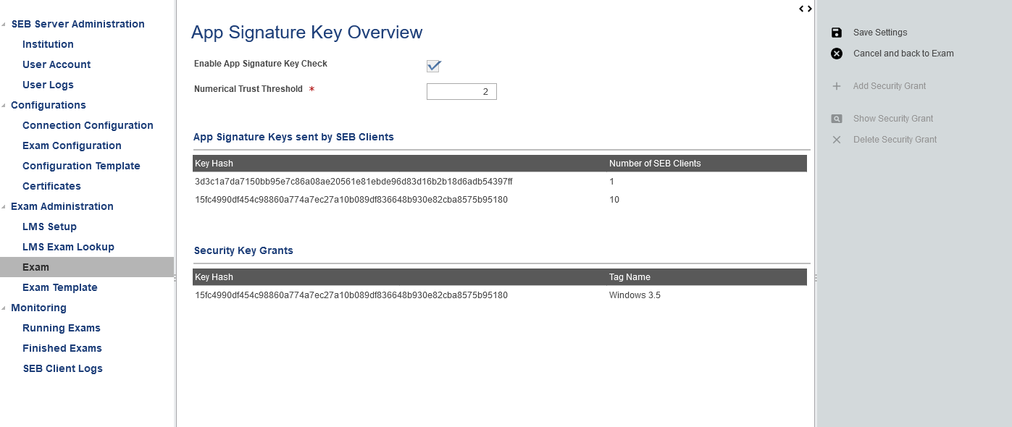1012x427 pixels.
Task: Click the Add Security Grant plus icon
Action: coord(837,86)
